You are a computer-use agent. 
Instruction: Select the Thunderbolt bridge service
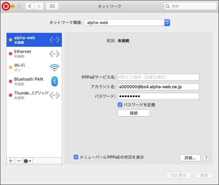point(34,95)
